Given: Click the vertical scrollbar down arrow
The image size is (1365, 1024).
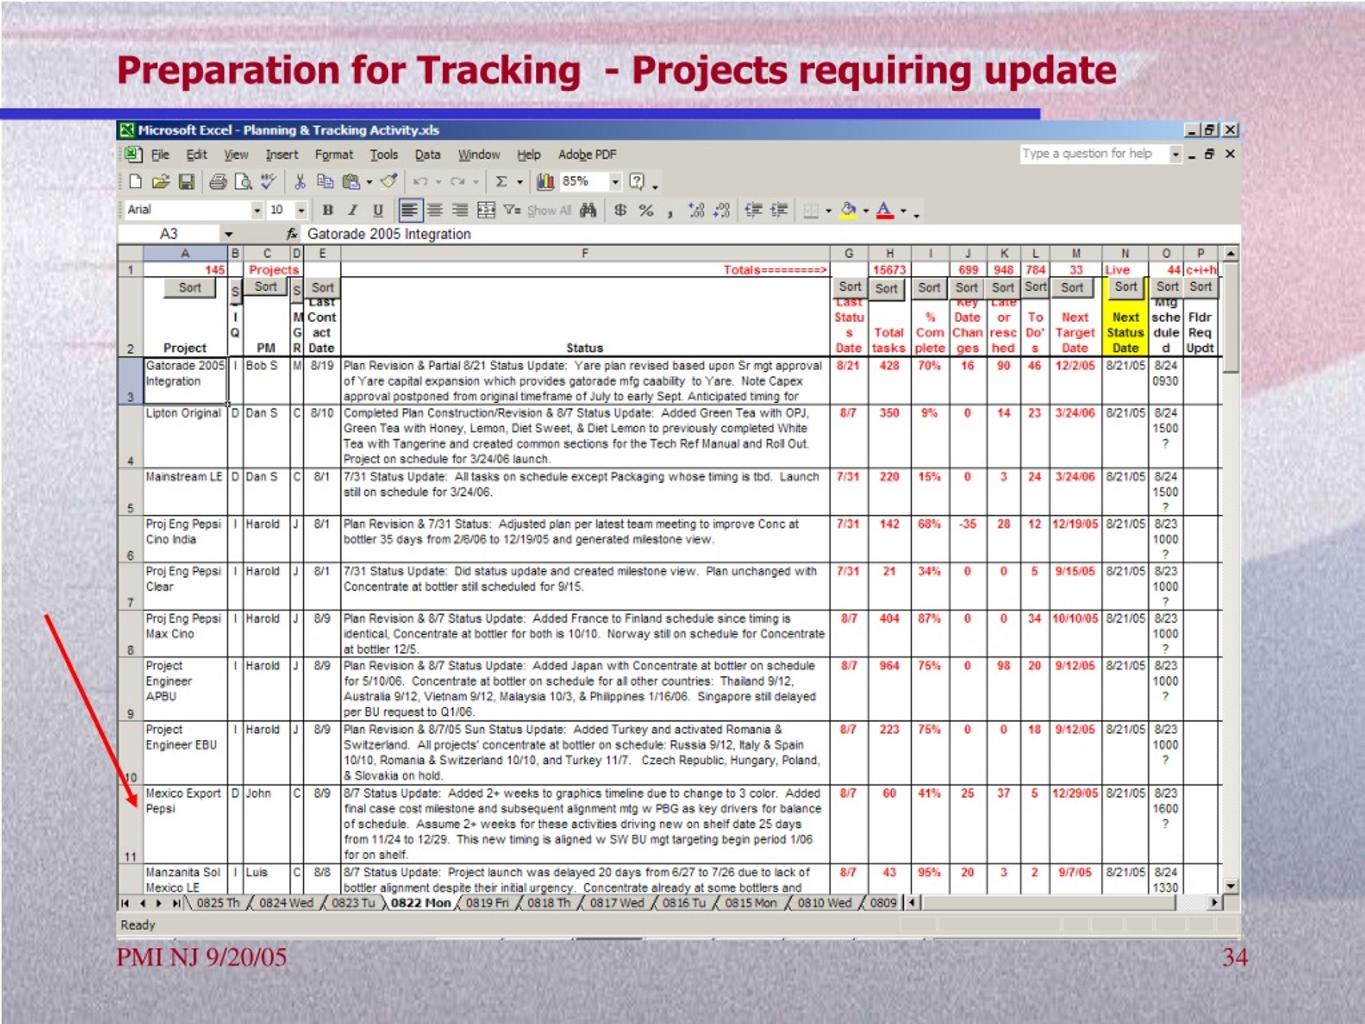Looking at the screenshot, I should coord(1231,886).
